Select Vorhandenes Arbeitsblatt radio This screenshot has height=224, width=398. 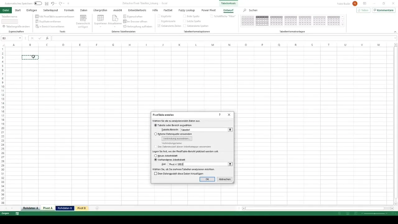click(x=156, y=160)
